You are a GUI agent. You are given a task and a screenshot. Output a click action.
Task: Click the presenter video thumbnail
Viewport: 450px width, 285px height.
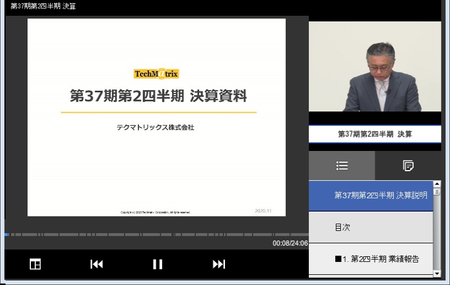point(375,66)
